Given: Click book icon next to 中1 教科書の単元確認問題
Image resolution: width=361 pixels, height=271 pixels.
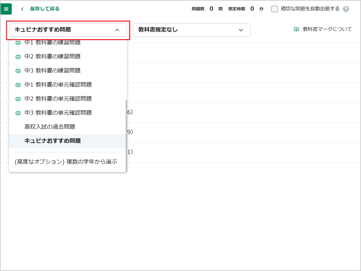Looking at the screenshot, I should click(18, 85).
